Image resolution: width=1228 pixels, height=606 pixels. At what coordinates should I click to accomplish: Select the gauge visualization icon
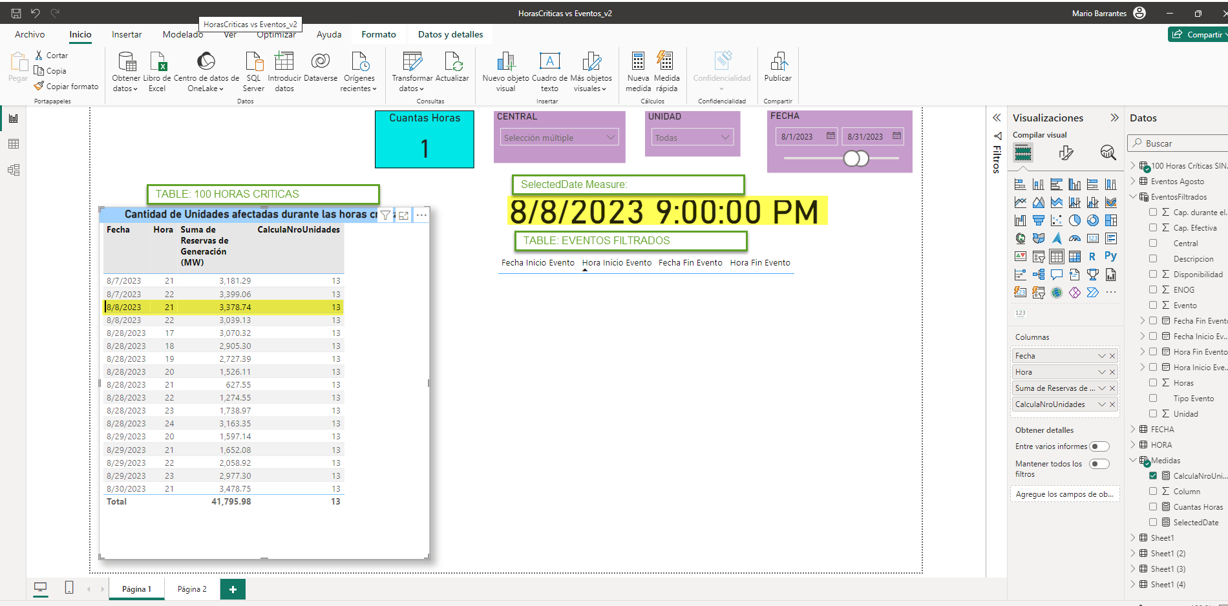pos(1075,238)
